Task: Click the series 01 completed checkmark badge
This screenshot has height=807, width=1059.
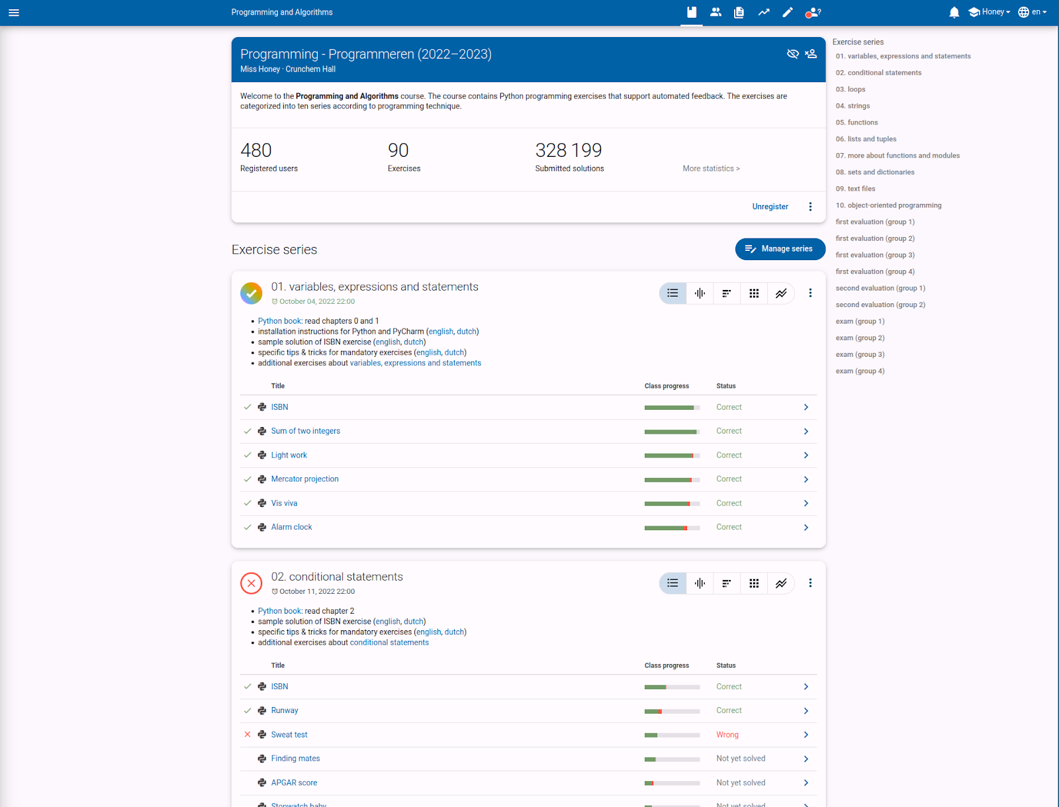Action: point(252,293)
